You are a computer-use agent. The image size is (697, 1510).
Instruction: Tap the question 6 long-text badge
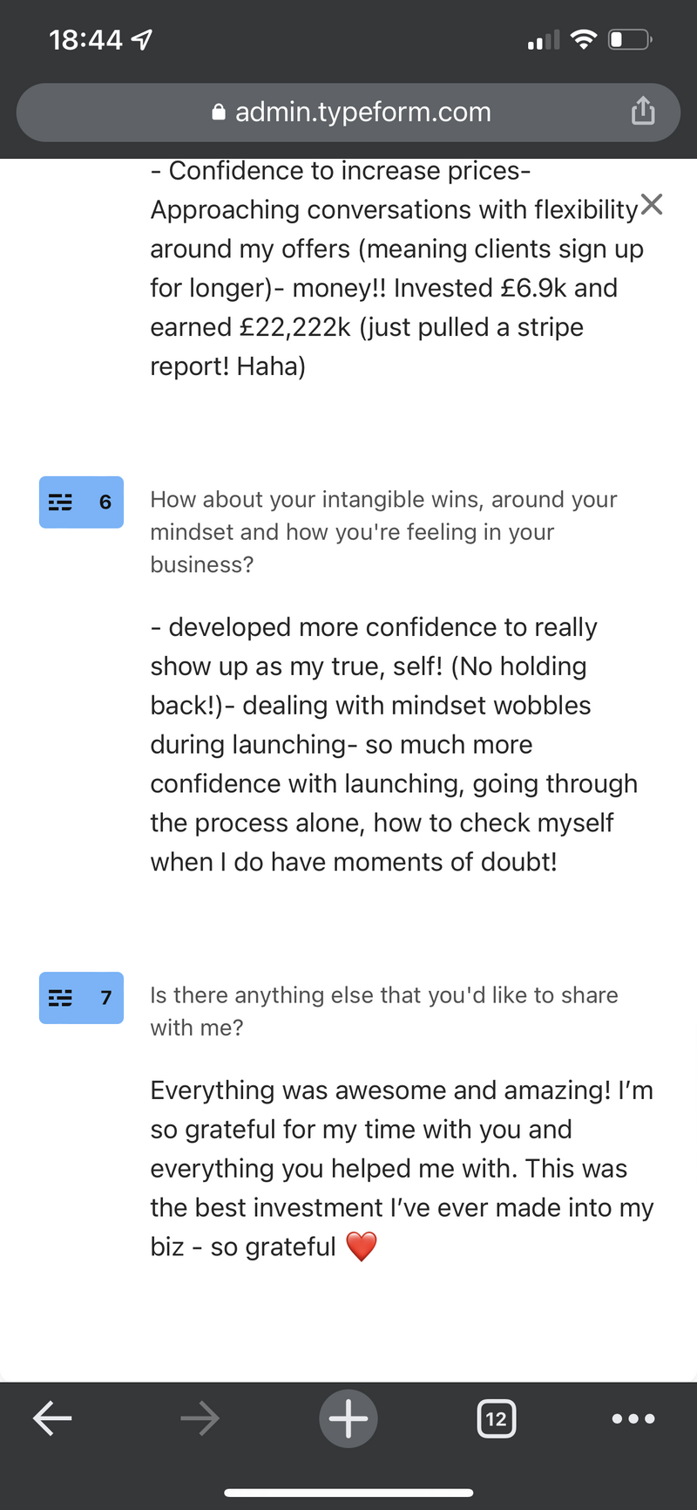81,502
